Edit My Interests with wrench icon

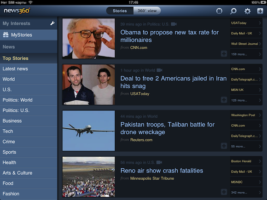(52, 23)
